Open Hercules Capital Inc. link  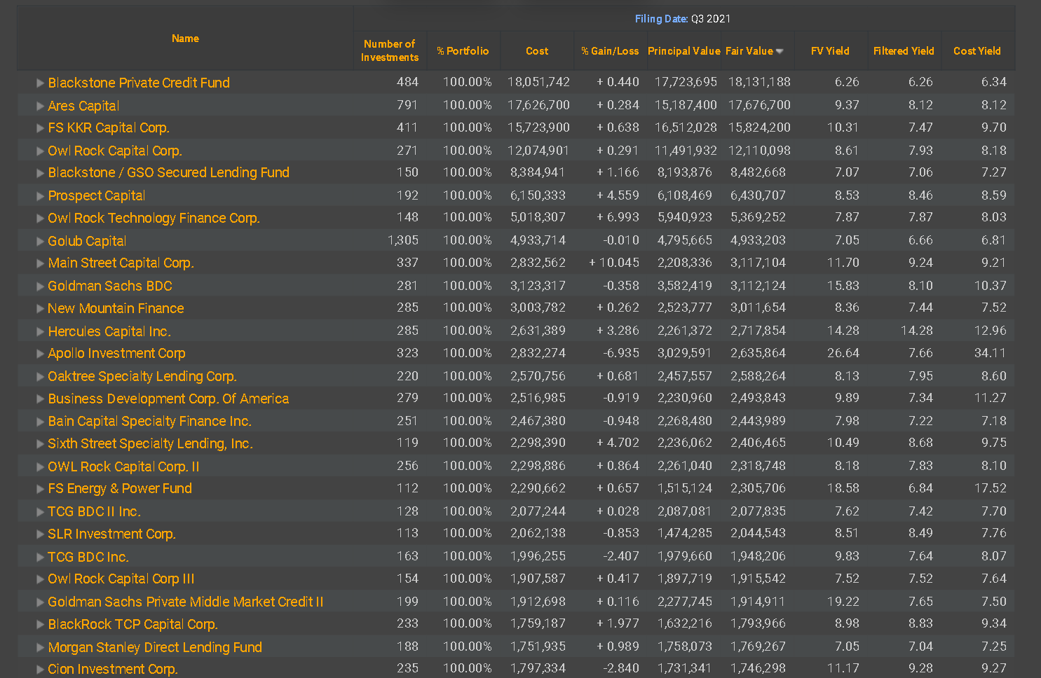(x=109, y=331)
